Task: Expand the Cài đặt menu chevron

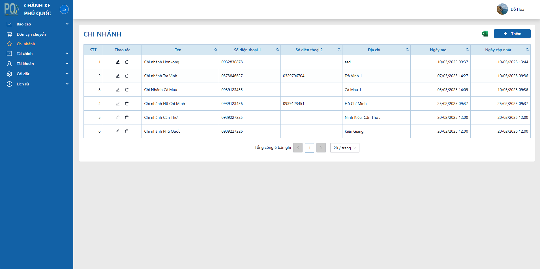Action: (x=67, y=74)
